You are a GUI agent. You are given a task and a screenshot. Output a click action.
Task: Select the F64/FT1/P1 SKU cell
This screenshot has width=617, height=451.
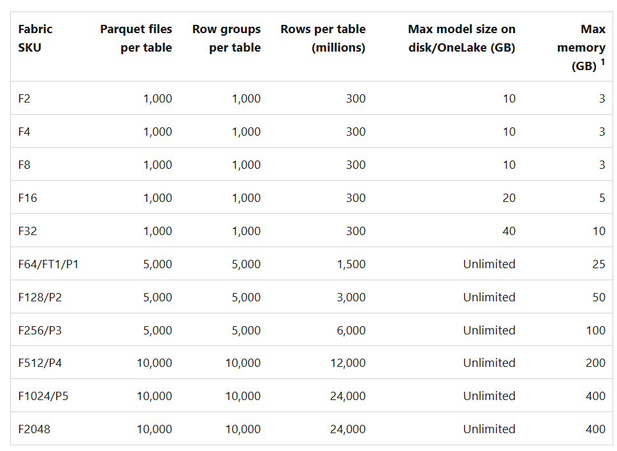pyautogui.click(x=48, y=264)
